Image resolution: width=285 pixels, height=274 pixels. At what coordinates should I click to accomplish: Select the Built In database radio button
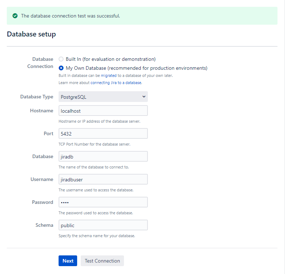61,59
